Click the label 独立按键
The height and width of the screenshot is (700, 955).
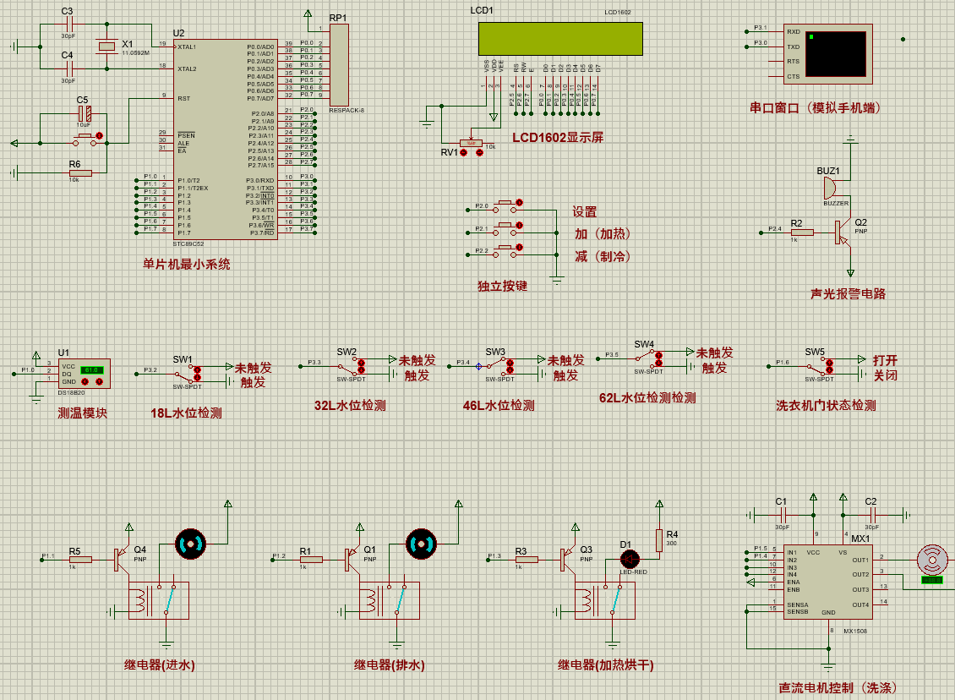(x=503, y=286)
